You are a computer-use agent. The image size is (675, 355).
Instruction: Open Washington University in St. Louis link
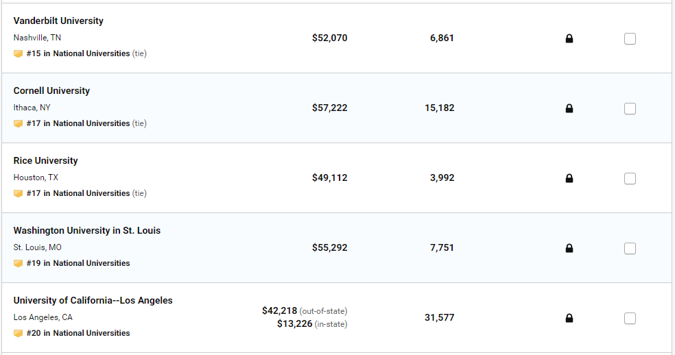coord(86,230)
